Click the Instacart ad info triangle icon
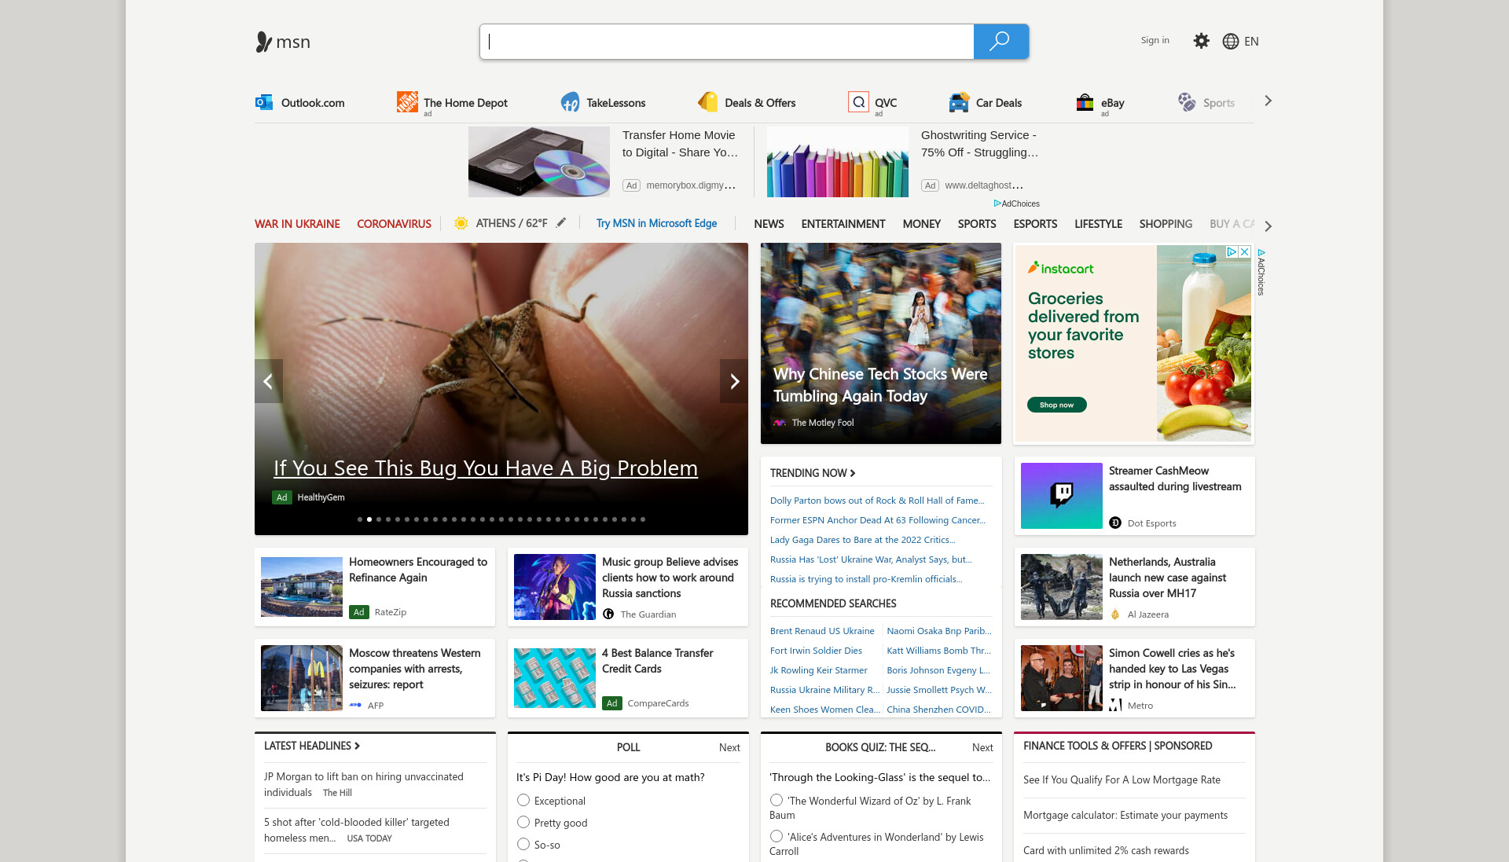Viewport: 1509px width, 862px height. 1232,252
